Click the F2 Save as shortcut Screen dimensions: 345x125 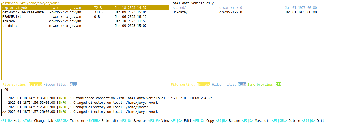(x=133, y=121)
